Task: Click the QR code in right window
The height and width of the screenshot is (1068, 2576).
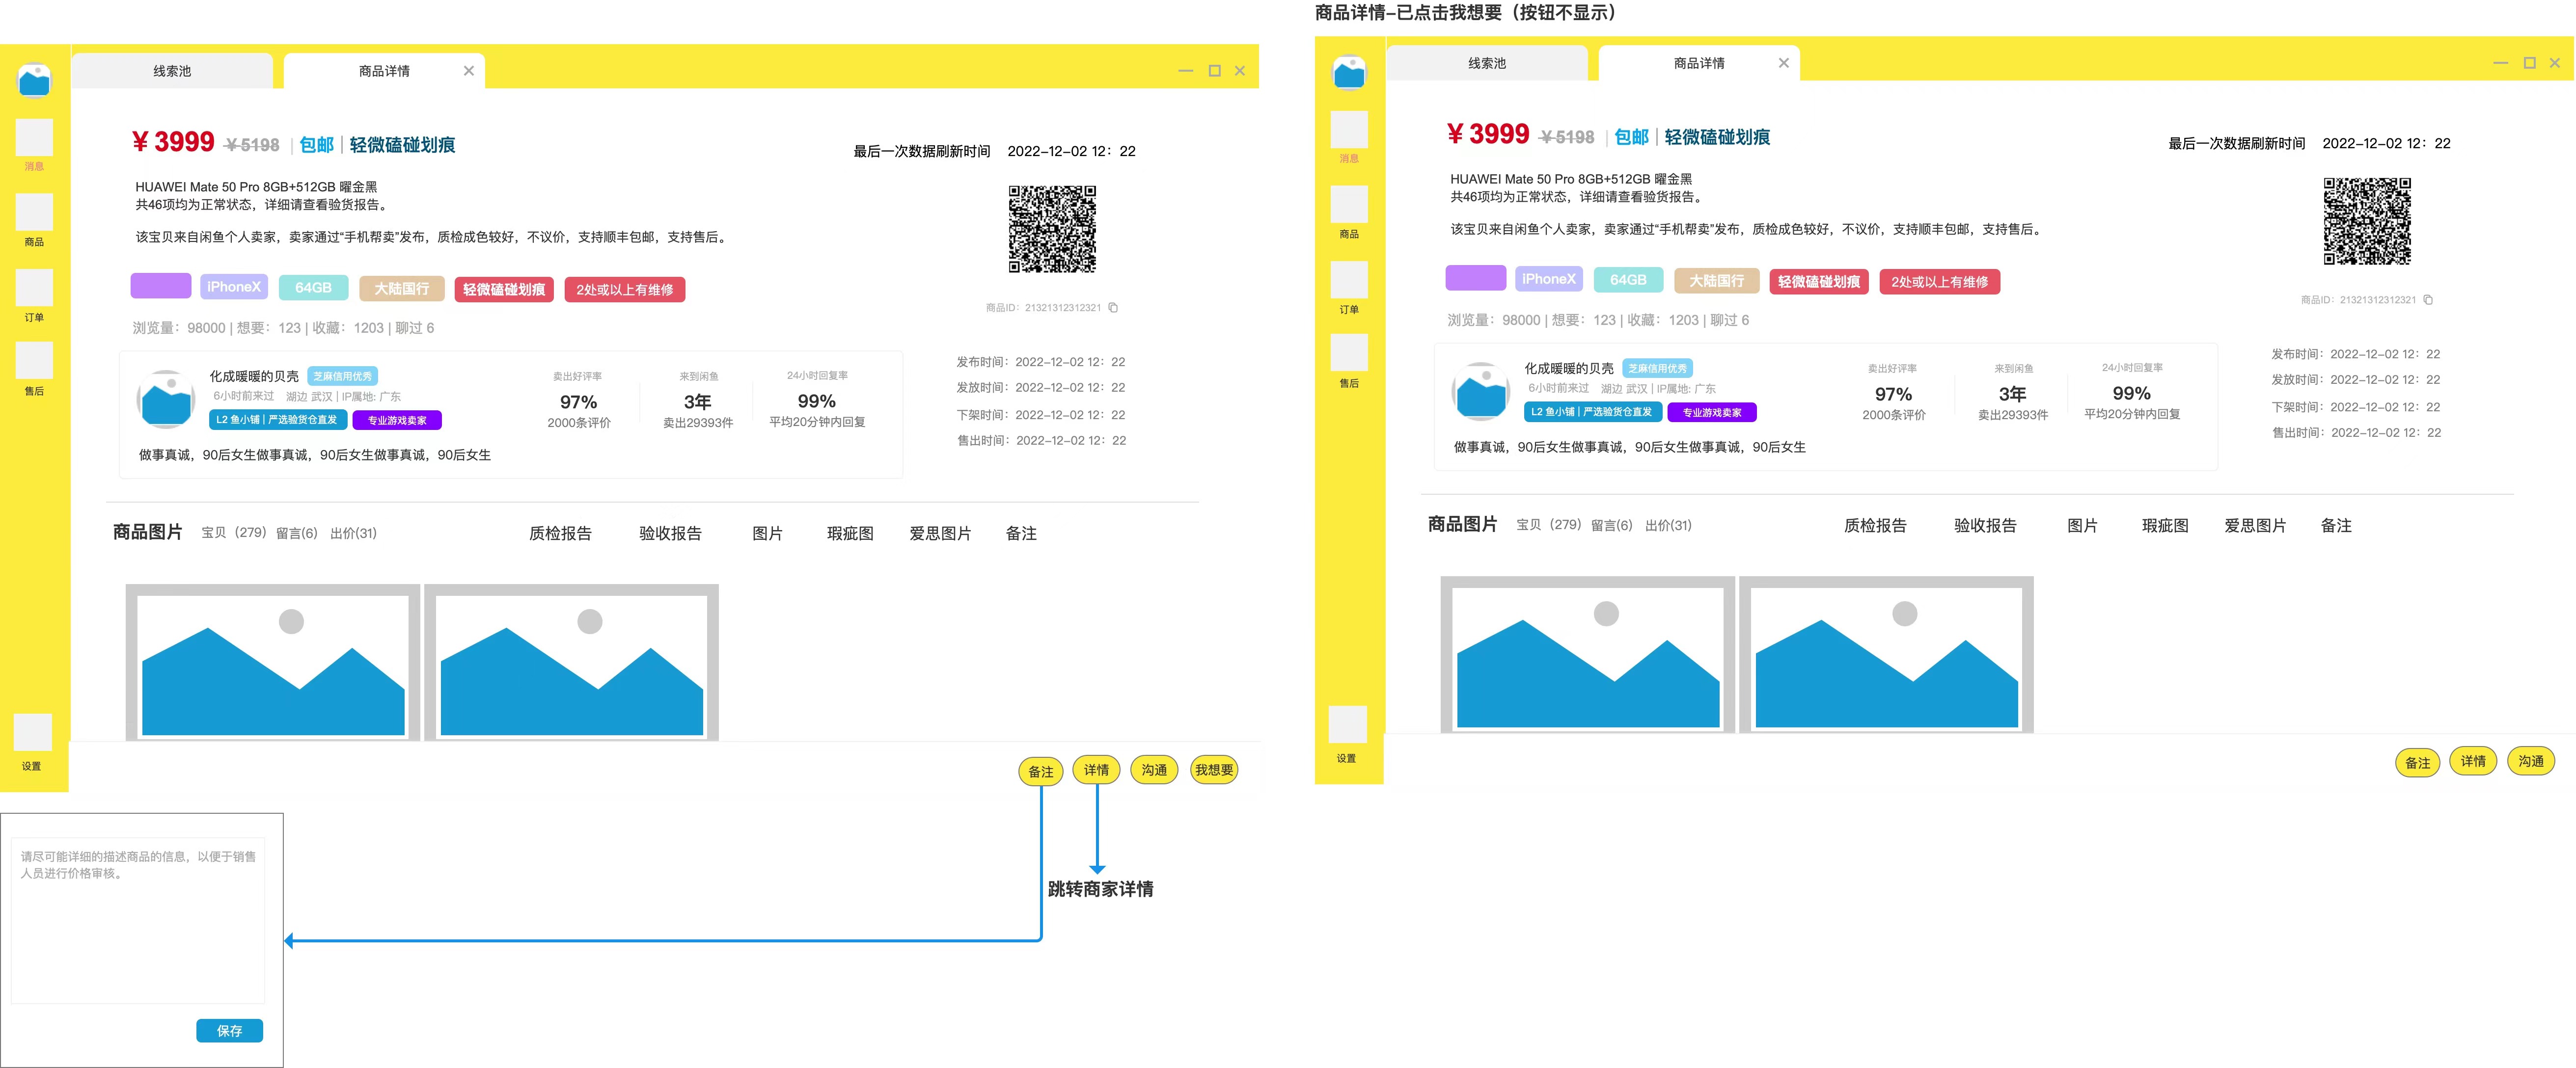Action: [x=2367, y=221]
